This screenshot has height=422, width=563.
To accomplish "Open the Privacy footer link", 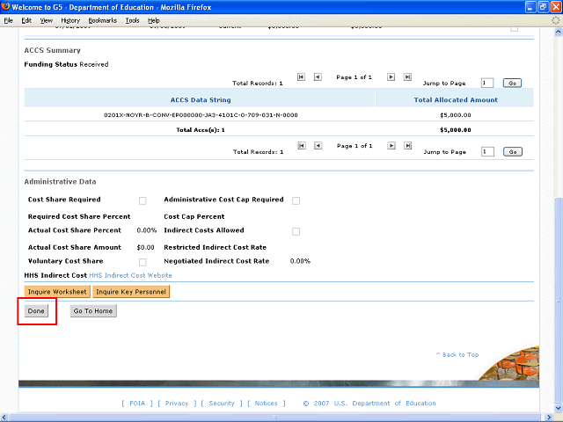I will [177, 404].
